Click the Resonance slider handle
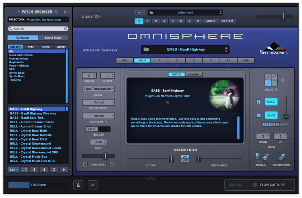This screenshot has height=198, width=302. [199, 159]
